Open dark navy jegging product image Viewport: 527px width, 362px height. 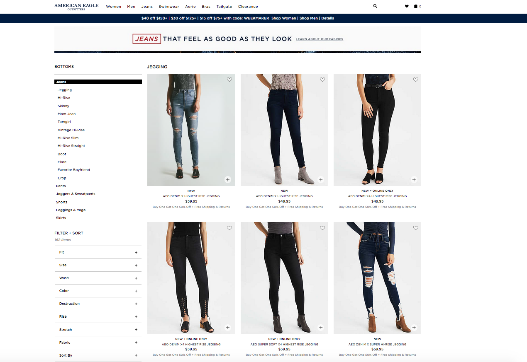[284, 130]
